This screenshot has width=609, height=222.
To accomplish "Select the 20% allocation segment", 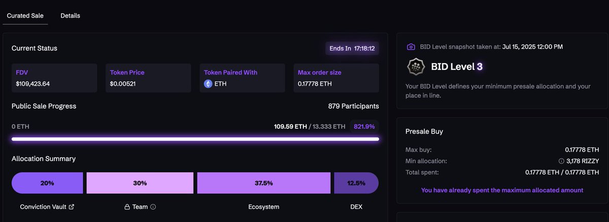I will [47, 183].
